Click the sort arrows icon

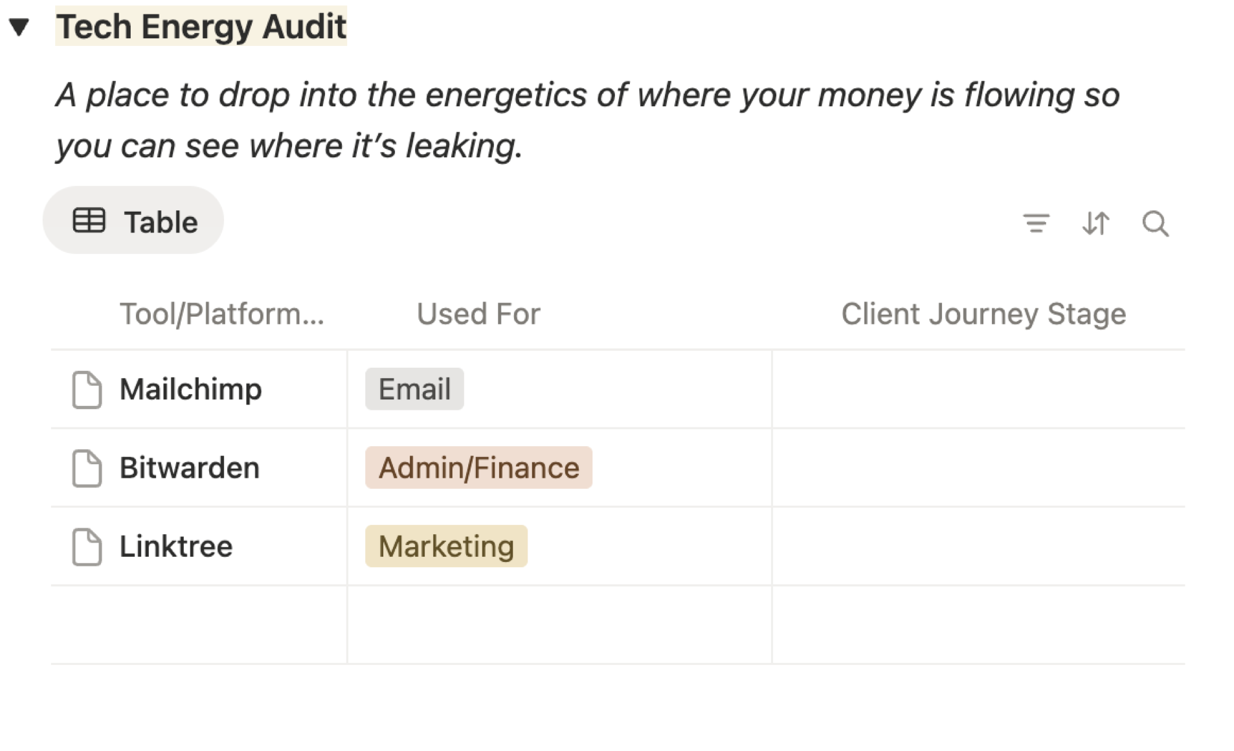pos(1095,223)
